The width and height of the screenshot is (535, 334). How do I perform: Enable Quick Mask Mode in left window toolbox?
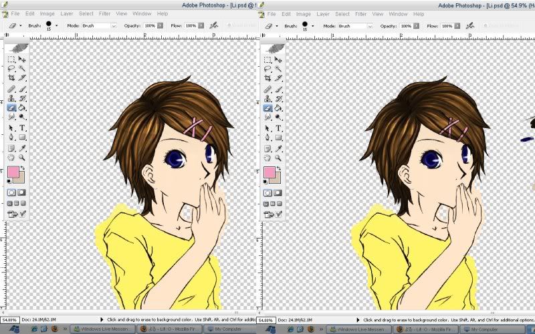click(22, 193)
